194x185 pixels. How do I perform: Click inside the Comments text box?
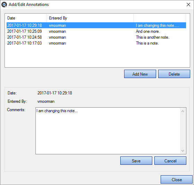[x=108, y=131]
